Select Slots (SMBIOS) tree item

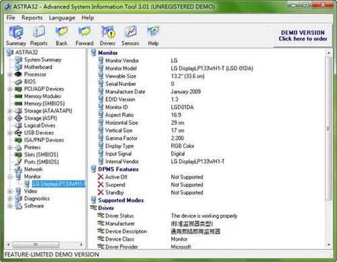[41, 155]
